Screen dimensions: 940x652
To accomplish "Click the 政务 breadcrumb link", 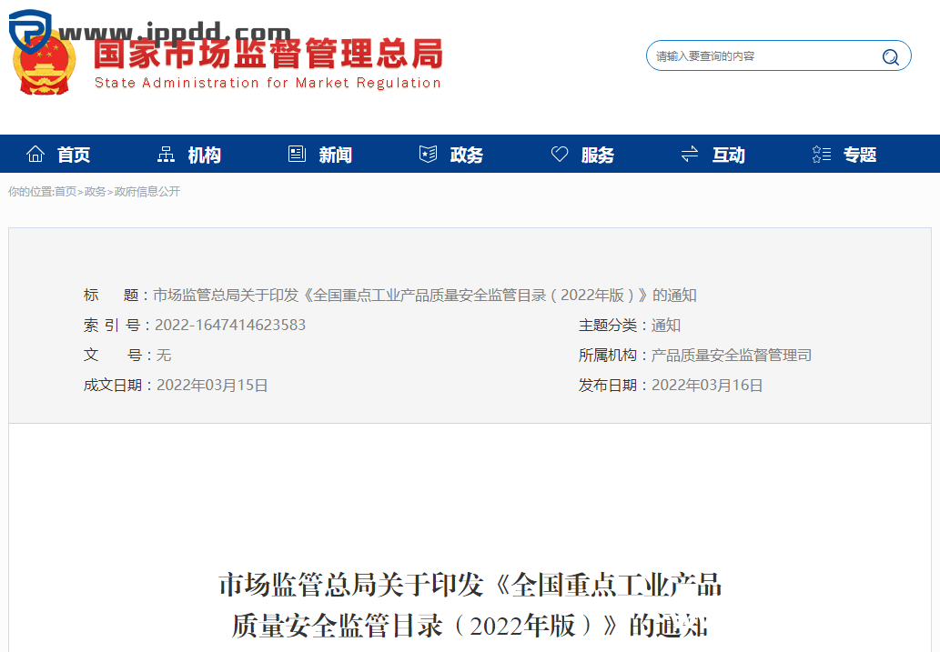I will coord(94,192).
